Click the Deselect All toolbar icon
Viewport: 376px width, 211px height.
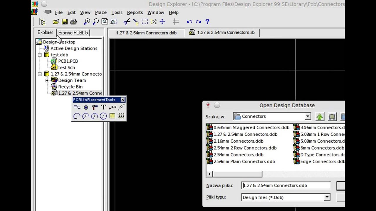coord(153,22)
